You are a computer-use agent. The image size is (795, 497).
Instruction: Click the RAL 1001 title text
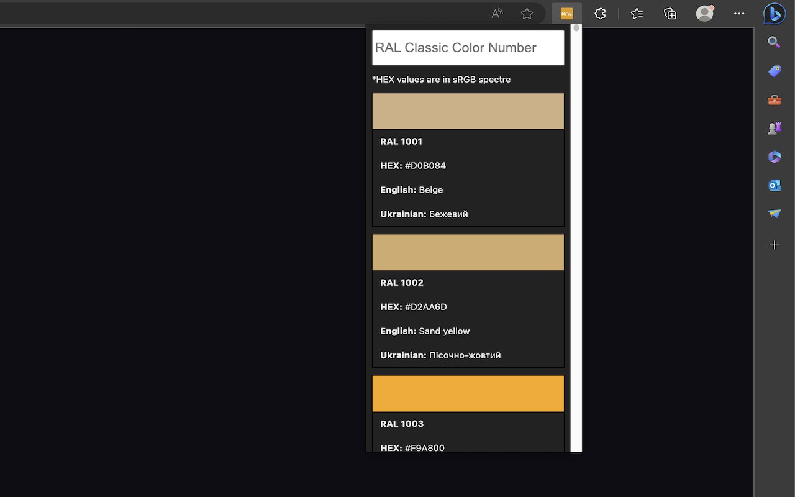click(x=401, y=142)
